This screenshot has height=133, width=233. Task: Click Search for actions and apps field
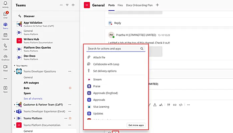(113, 49)
